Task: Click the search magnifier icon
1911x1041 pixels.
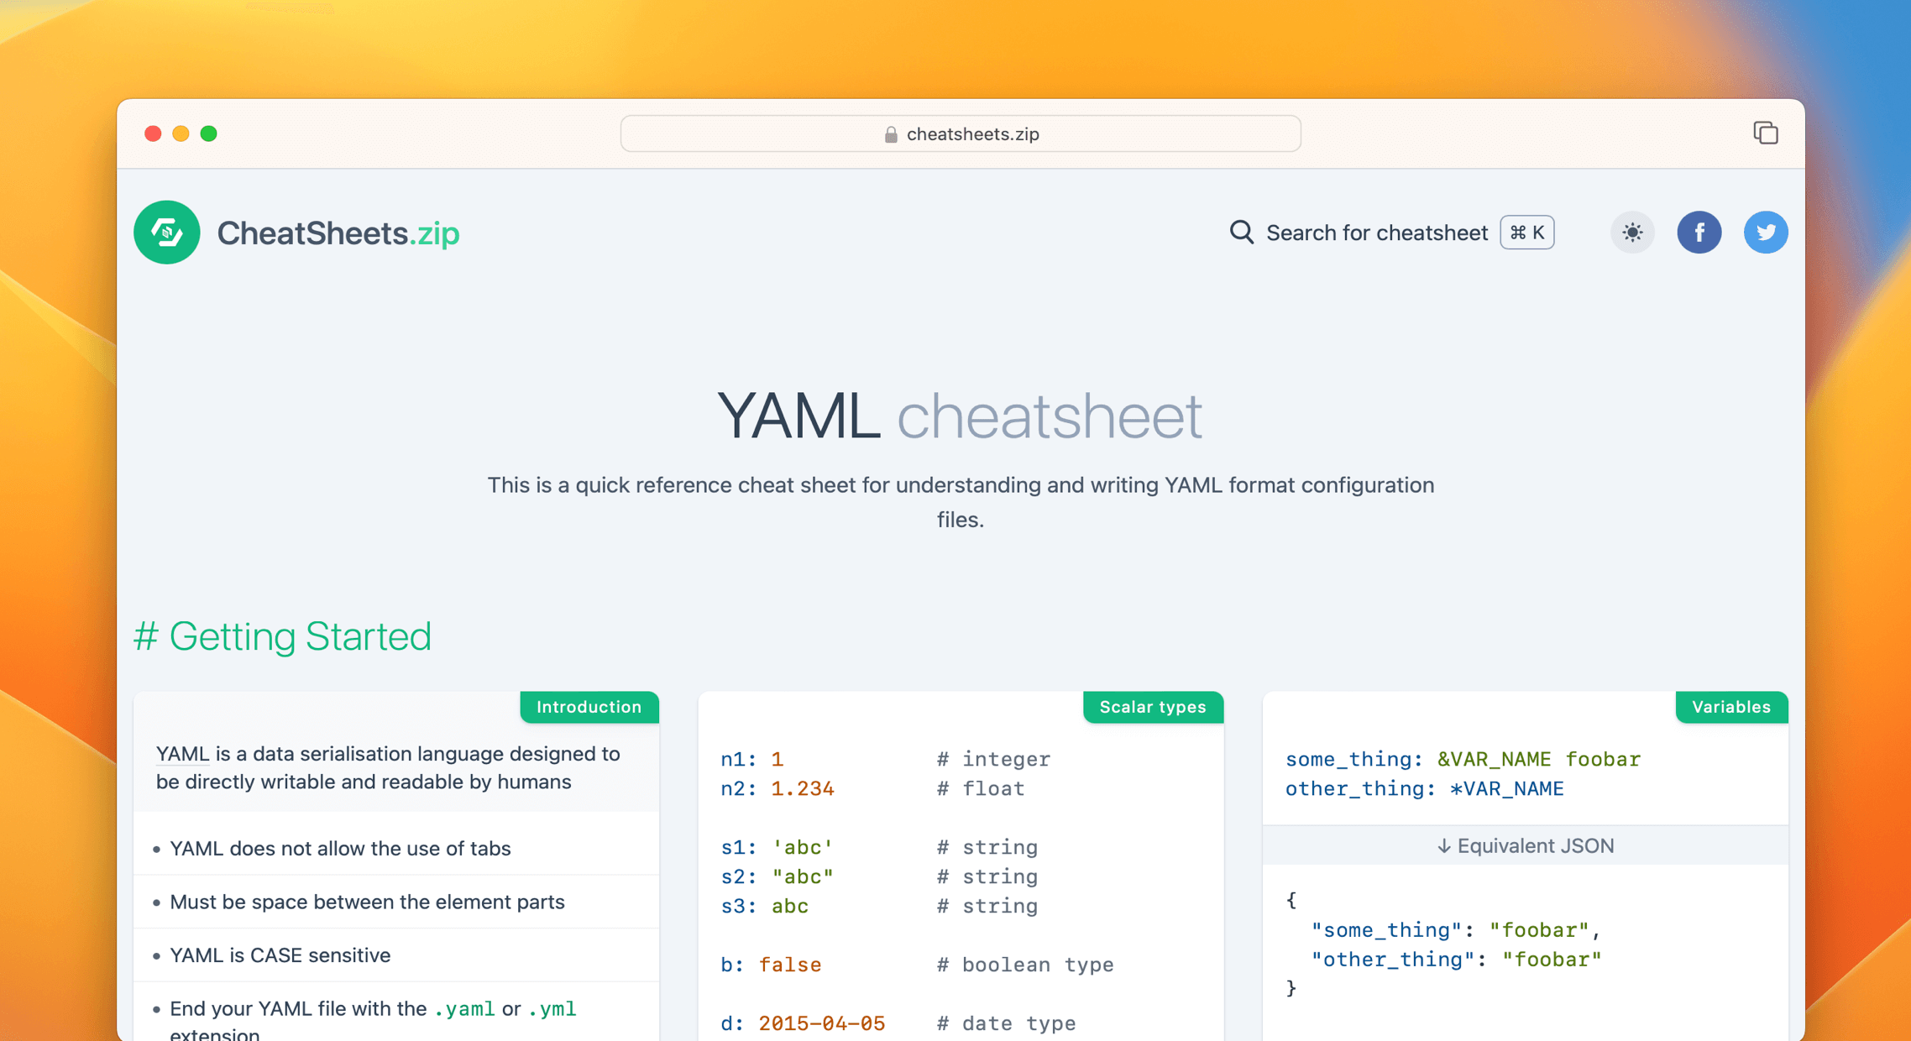Action: pyautogui.click(x=1241, y=232)
